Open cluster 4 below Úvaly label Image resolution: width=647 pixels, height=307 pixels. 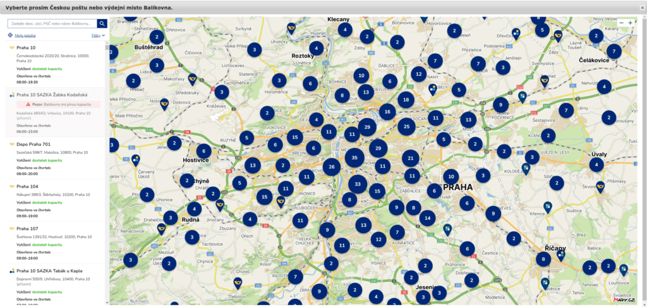coord(596,165)
